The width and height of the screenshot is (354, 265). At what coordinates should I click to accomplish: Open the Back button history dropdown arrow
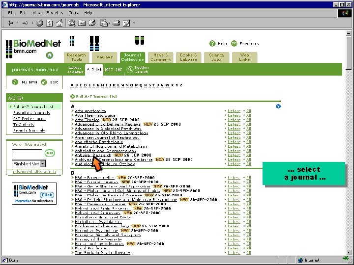coord(17,23)
